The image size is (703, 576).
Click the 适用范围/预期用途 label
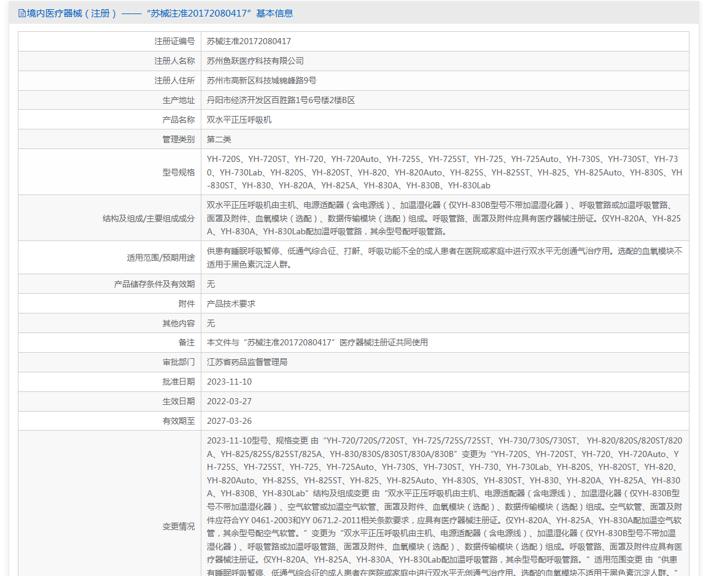click(x=160, y=258)
